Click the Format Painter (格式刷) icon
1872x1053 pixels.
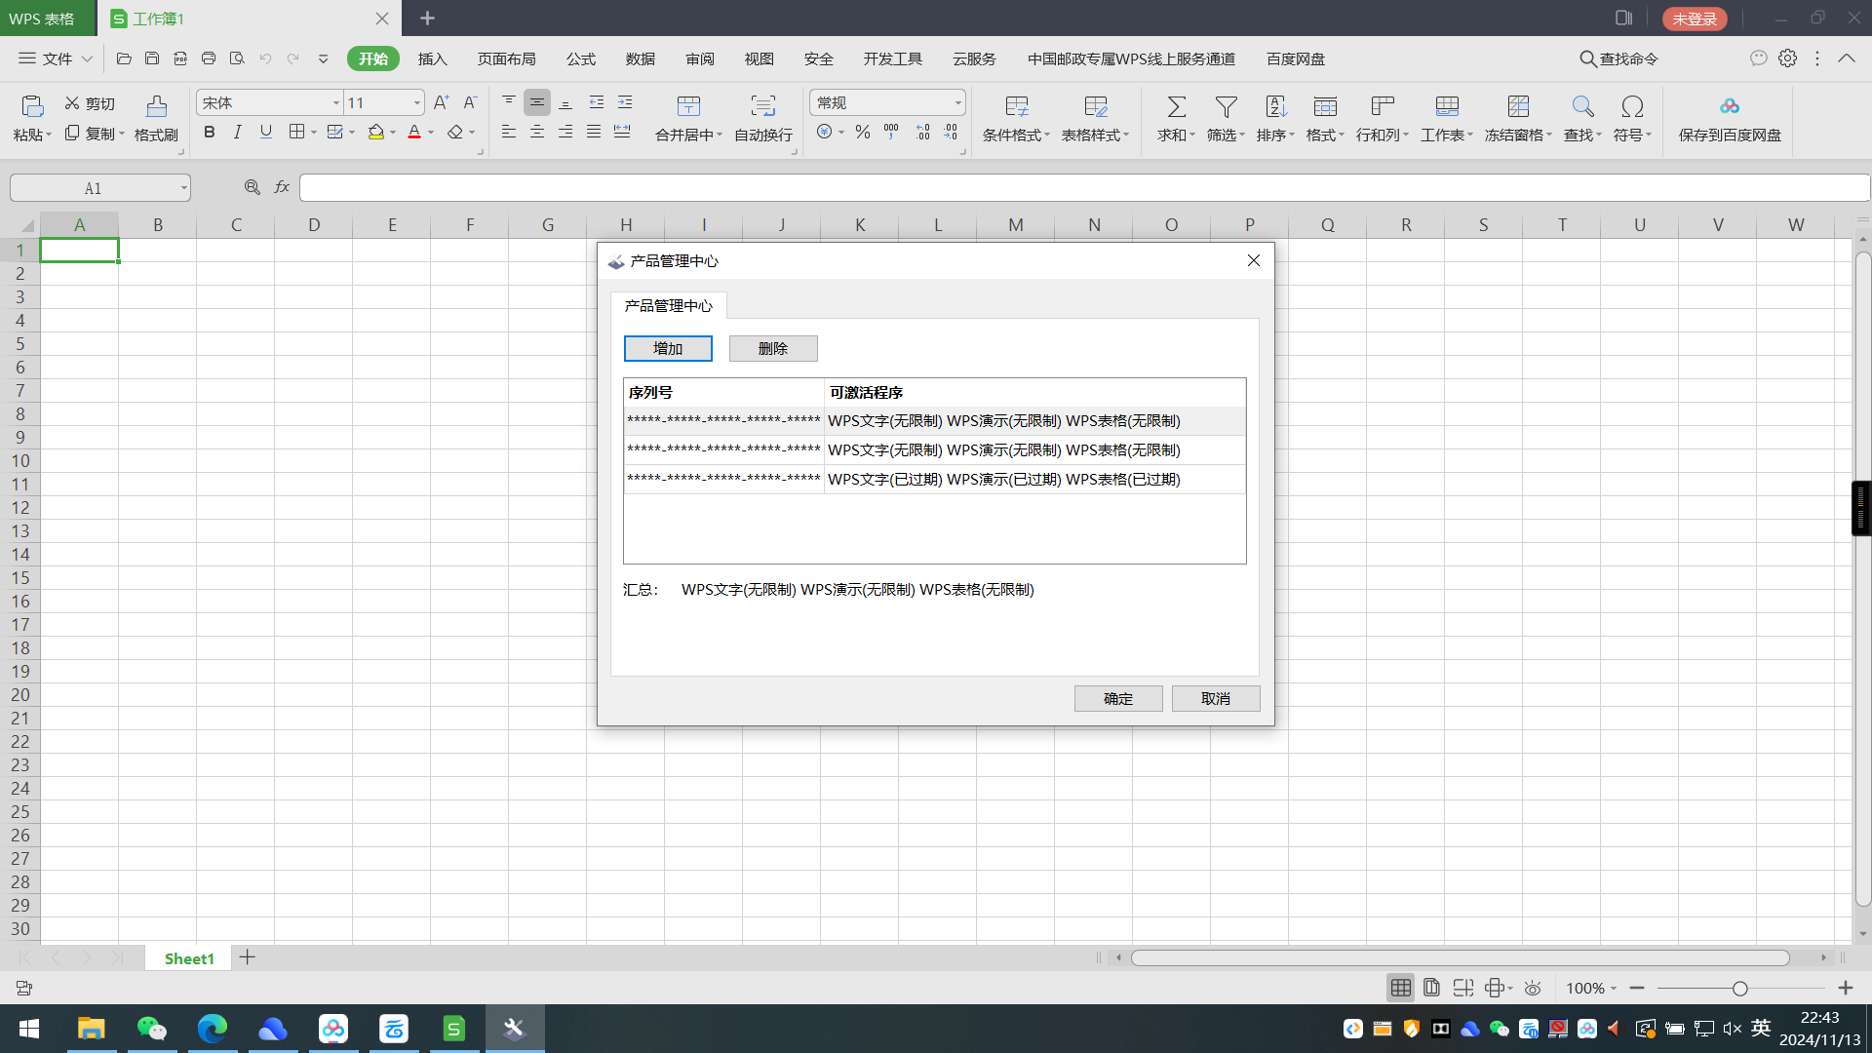click(156, 106)
